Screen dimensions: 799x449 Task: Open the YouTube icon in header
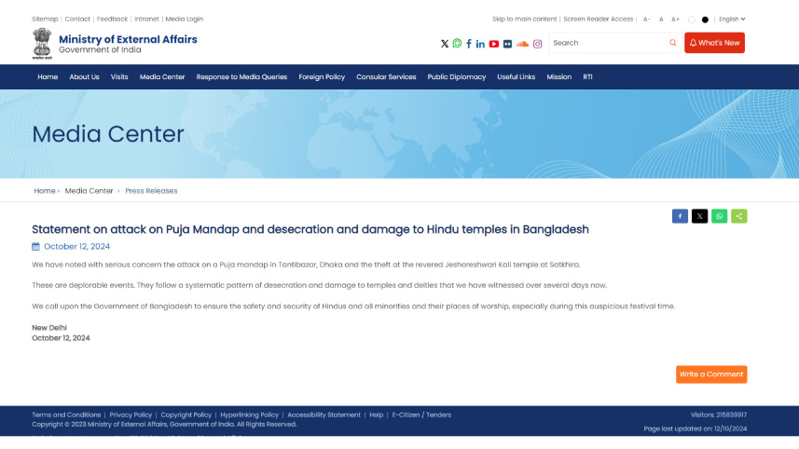[x=494, y=43]
